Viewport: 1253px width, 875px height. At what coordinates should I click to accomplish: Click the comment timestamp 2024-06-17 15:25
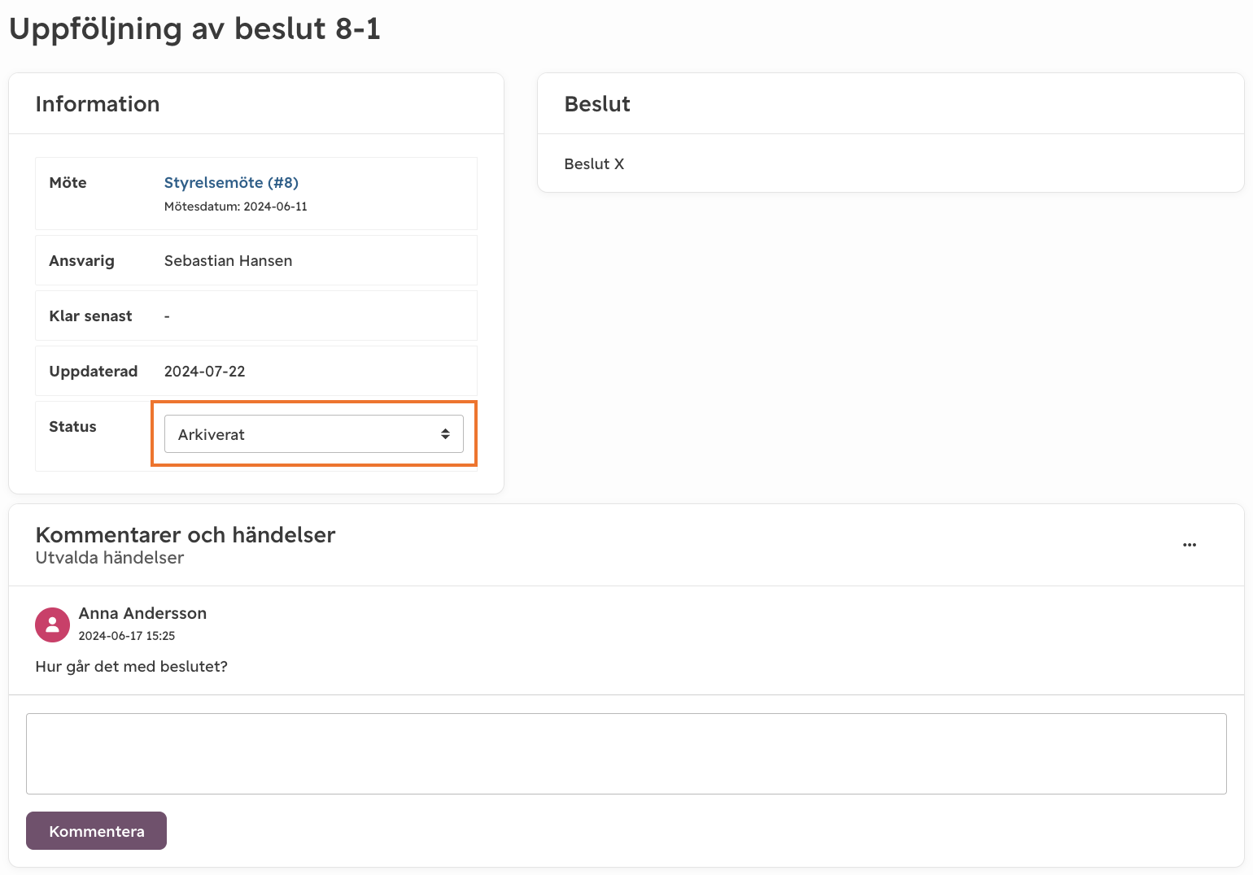[x=127, y=636]
